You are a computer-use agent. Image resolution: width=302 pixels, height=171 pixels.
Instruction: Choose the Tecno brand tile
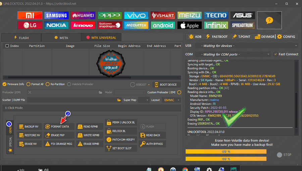pyautogui.click(x=216, y=15)
